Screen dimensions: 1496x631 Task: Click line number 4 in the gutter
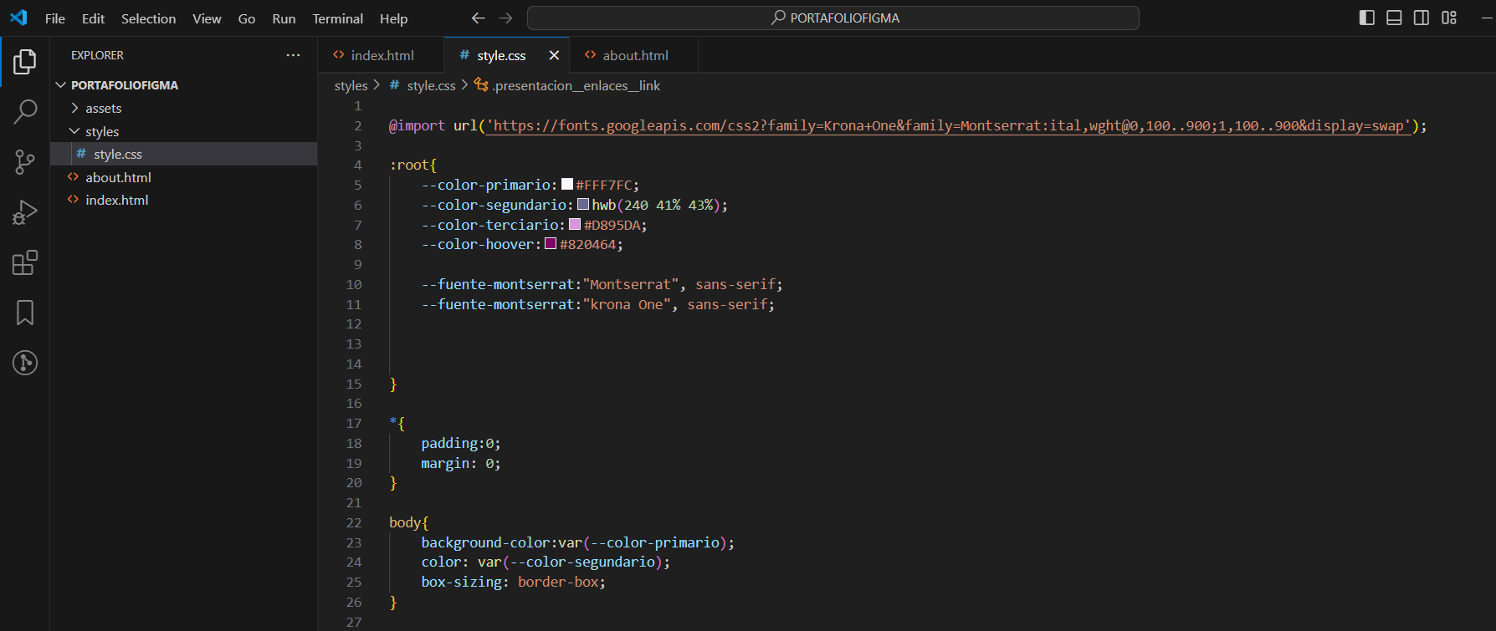(x=357, y=165)
